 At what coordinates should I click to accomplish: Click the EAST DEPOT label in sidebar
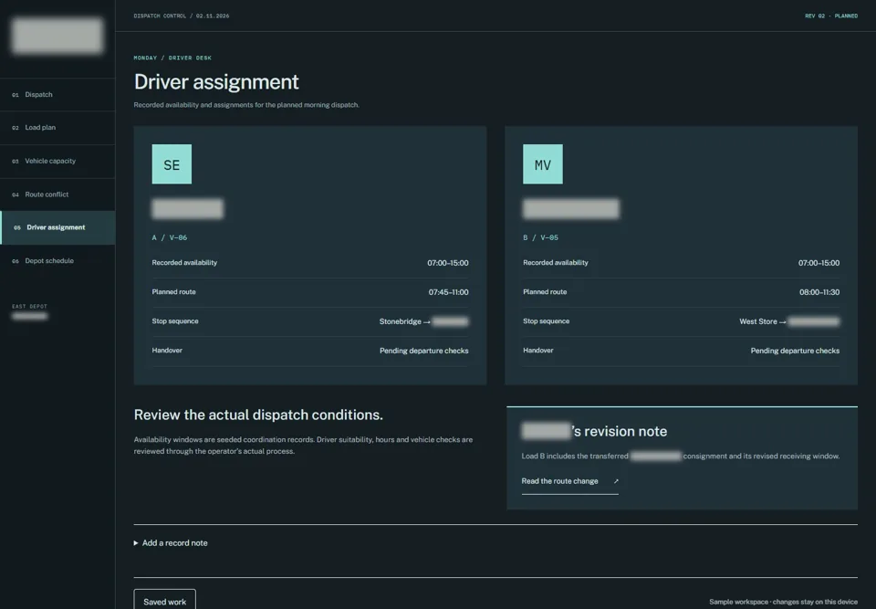tap(29, 307)
